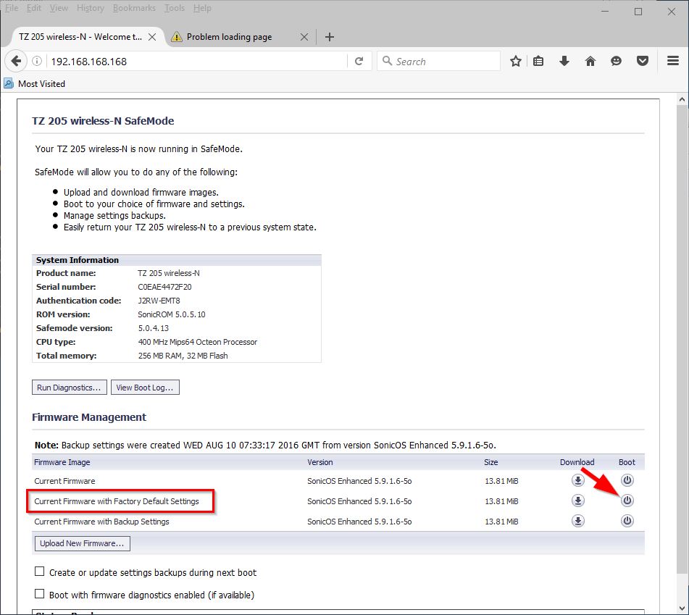Enable boot with firmware diagnostics checkbox

click(40, 594)
